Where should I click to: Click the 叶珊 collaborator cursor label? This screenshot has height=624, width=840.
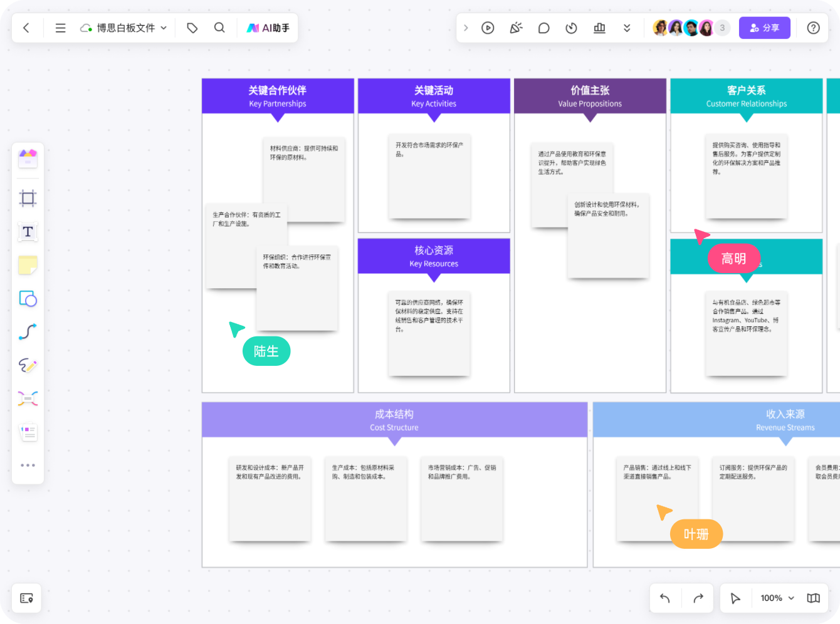(696, 534)
